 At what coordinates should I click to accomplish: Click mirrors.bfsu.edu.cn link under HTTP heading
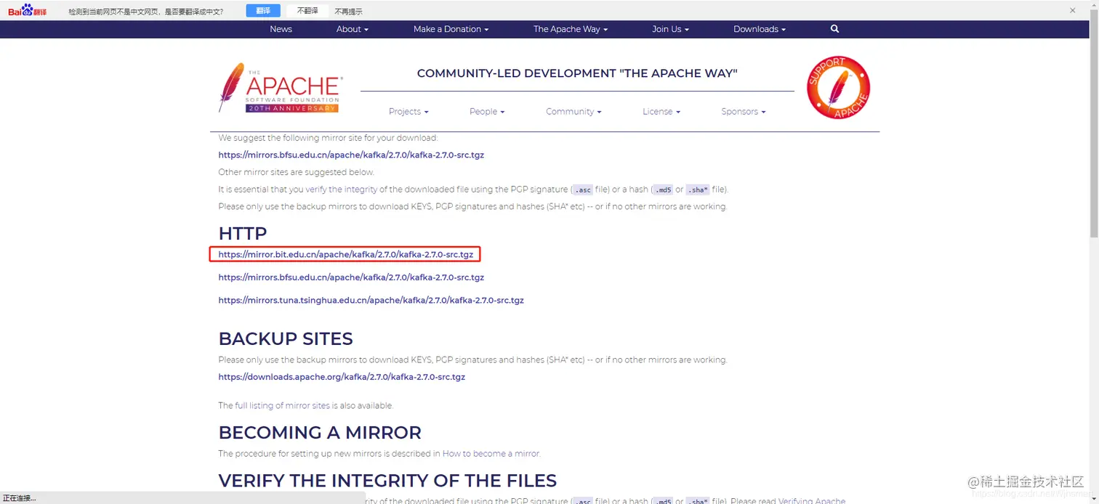tap(351, 277)
